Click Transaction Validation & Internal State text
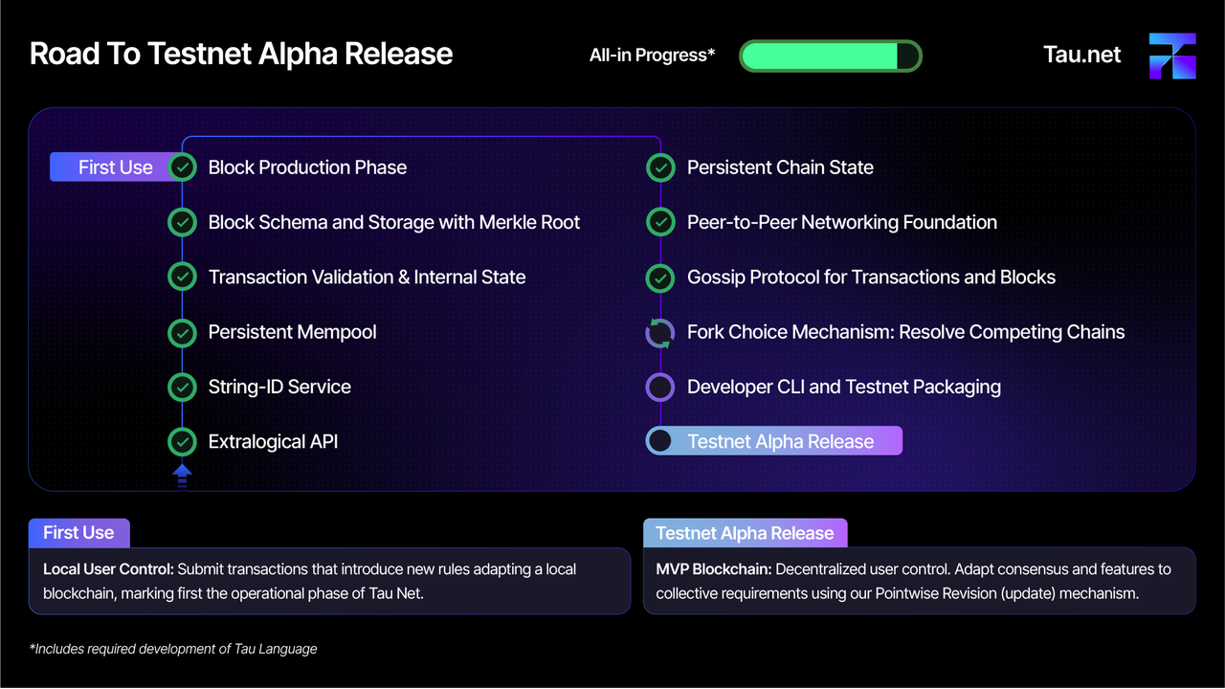 point(367,277)
